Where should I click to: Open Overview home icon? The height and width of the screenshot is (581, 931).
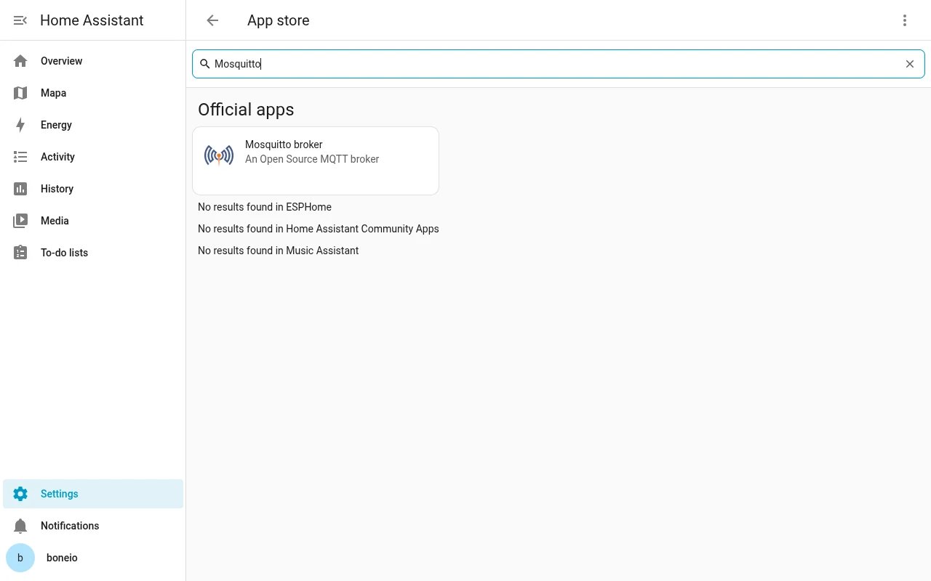[20, 61]
